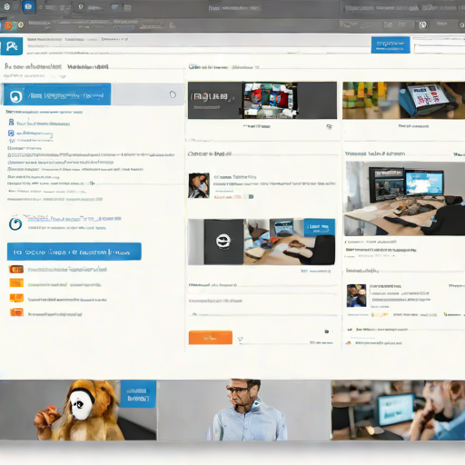
Task: Click the blue tag on the furry creature image
Action: coord(138,394)
